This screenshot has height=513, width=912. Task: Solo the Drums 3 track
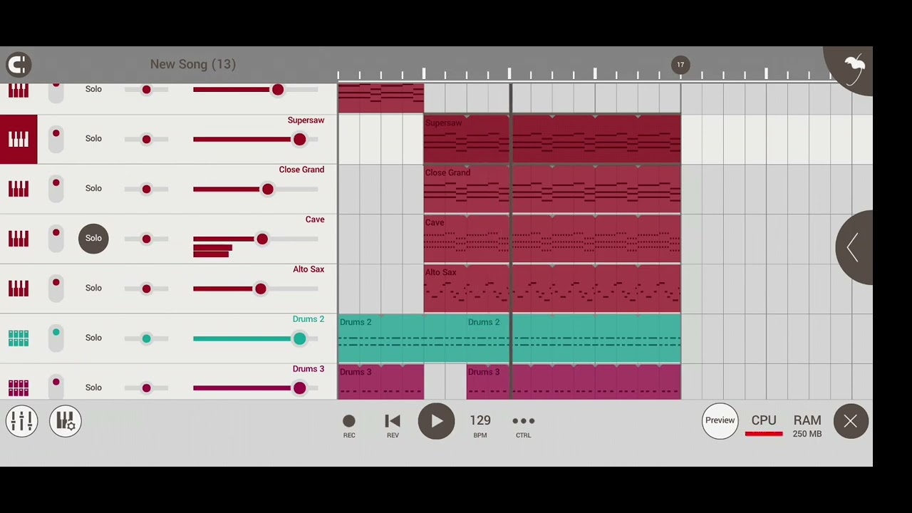[93, 388]
